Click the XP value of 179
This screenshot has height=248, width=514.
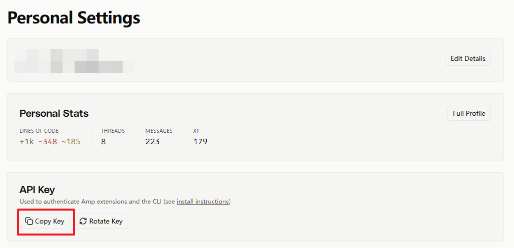(200, 142)
